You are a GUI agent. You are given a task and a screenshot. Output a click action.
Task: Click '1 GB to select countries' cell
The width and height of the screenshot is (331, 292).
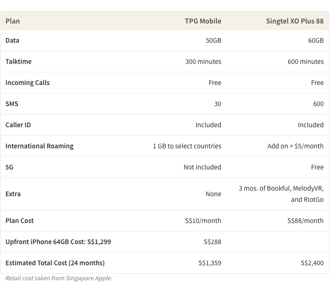[187, 146]
